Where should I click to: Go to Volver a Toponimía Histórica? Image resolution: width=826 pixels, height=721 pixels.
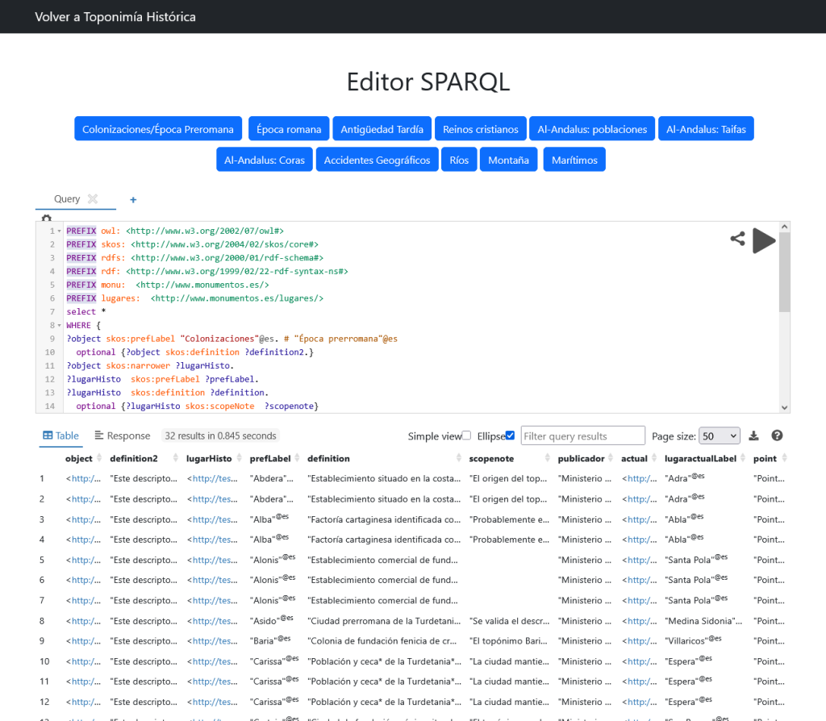tap(115, 16)
